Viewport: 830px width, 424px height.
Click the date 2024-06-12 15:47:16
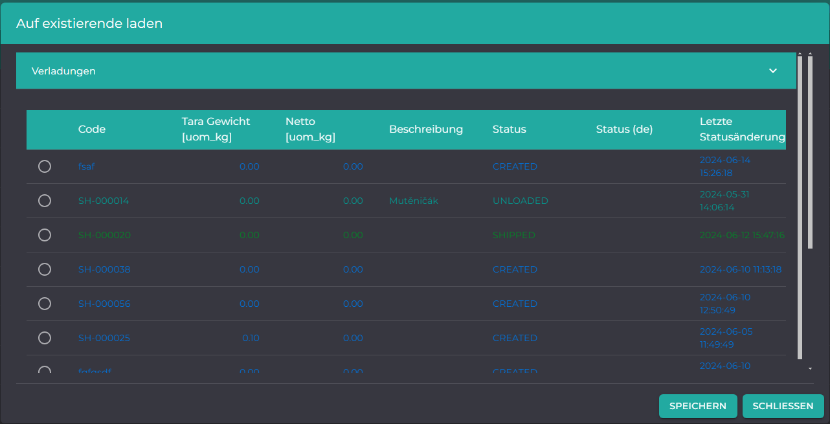(x=742, y=235)
